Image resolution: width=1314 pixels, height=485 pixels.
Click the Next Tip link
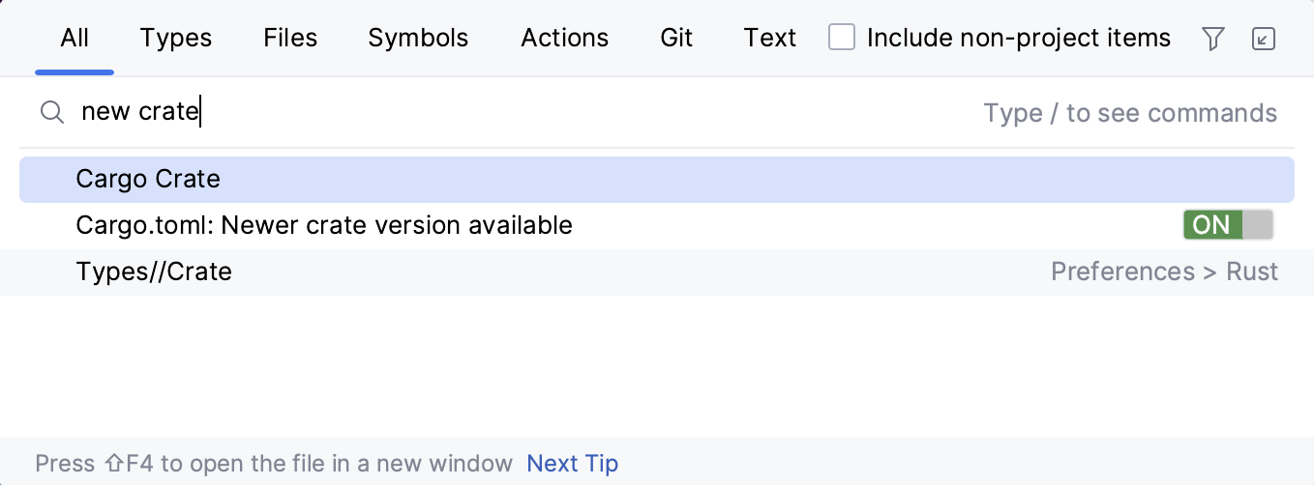pyautogui.click(x=572, y=464)
